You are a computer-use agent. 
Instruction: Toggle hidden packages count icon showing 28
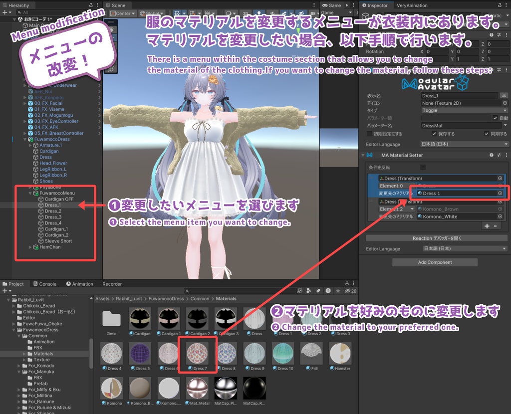tap(350, 291)
